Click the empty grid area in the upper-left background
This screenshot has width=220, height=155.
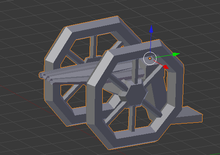[21, 28]
